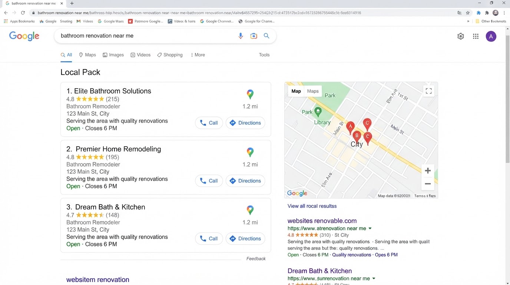
Task: Click the map fullscreen icon
Action: coord(429,91)
